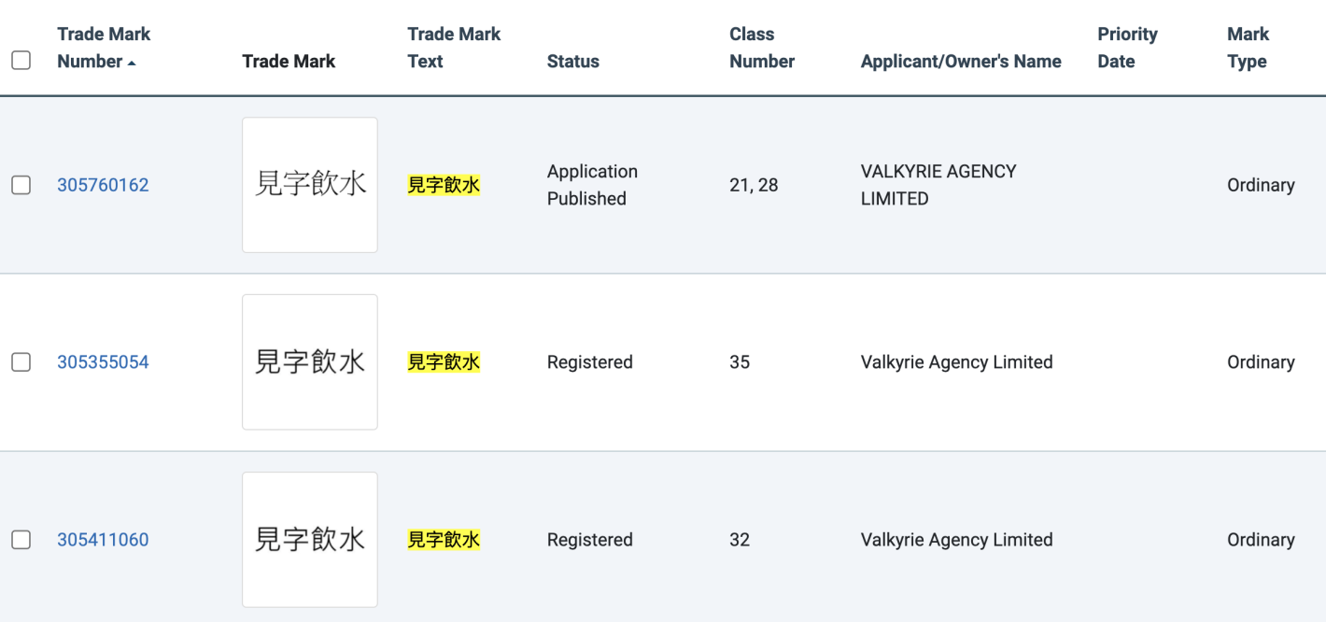The height and width of the screenshot is (622, 1326).
Task: View the mark image for registration 305355054
Action: pyautogui.click(x=310, y=362)
